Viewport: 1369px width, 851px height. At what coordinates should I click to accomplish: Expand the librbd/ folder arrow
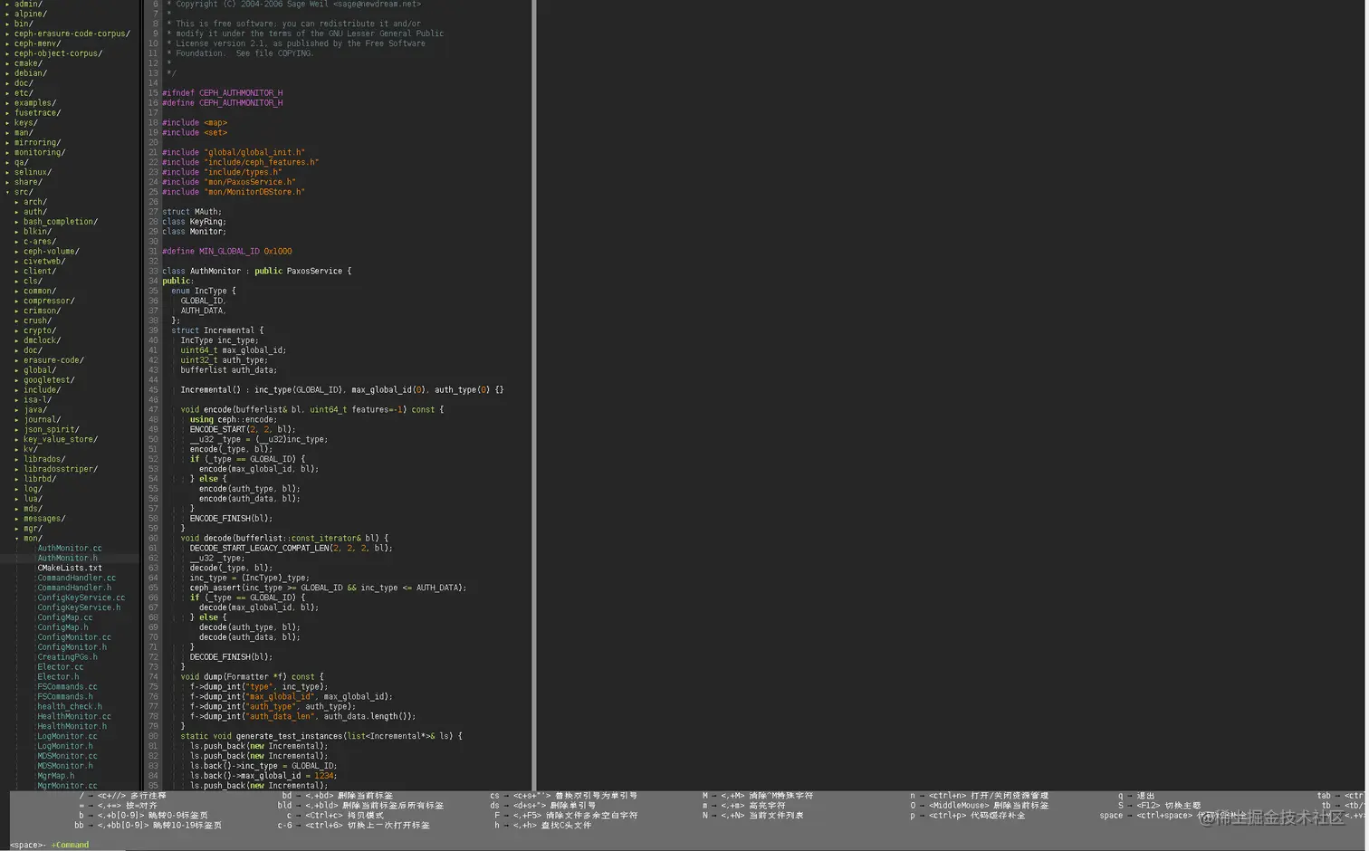[x=16, y=479]
